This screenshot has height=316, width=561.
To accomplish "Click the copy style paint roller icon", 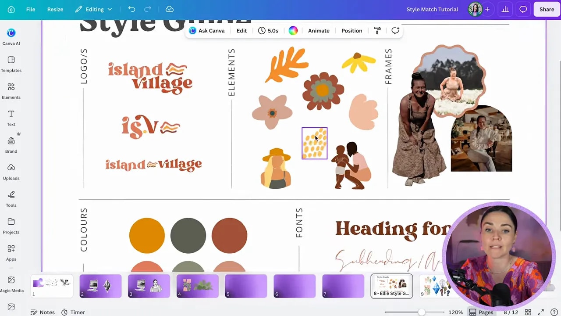I will click(377, 31).
